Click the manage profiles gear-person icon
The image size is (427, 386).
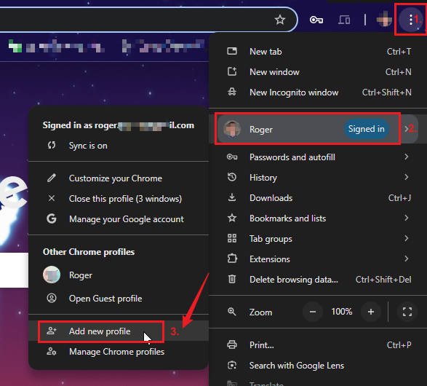coord(52,351)
